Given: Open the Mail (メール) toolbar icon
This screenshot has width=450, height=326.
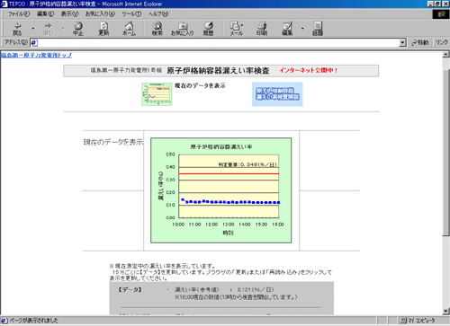Looking at the screenshot, I should [x=236, y=29].
